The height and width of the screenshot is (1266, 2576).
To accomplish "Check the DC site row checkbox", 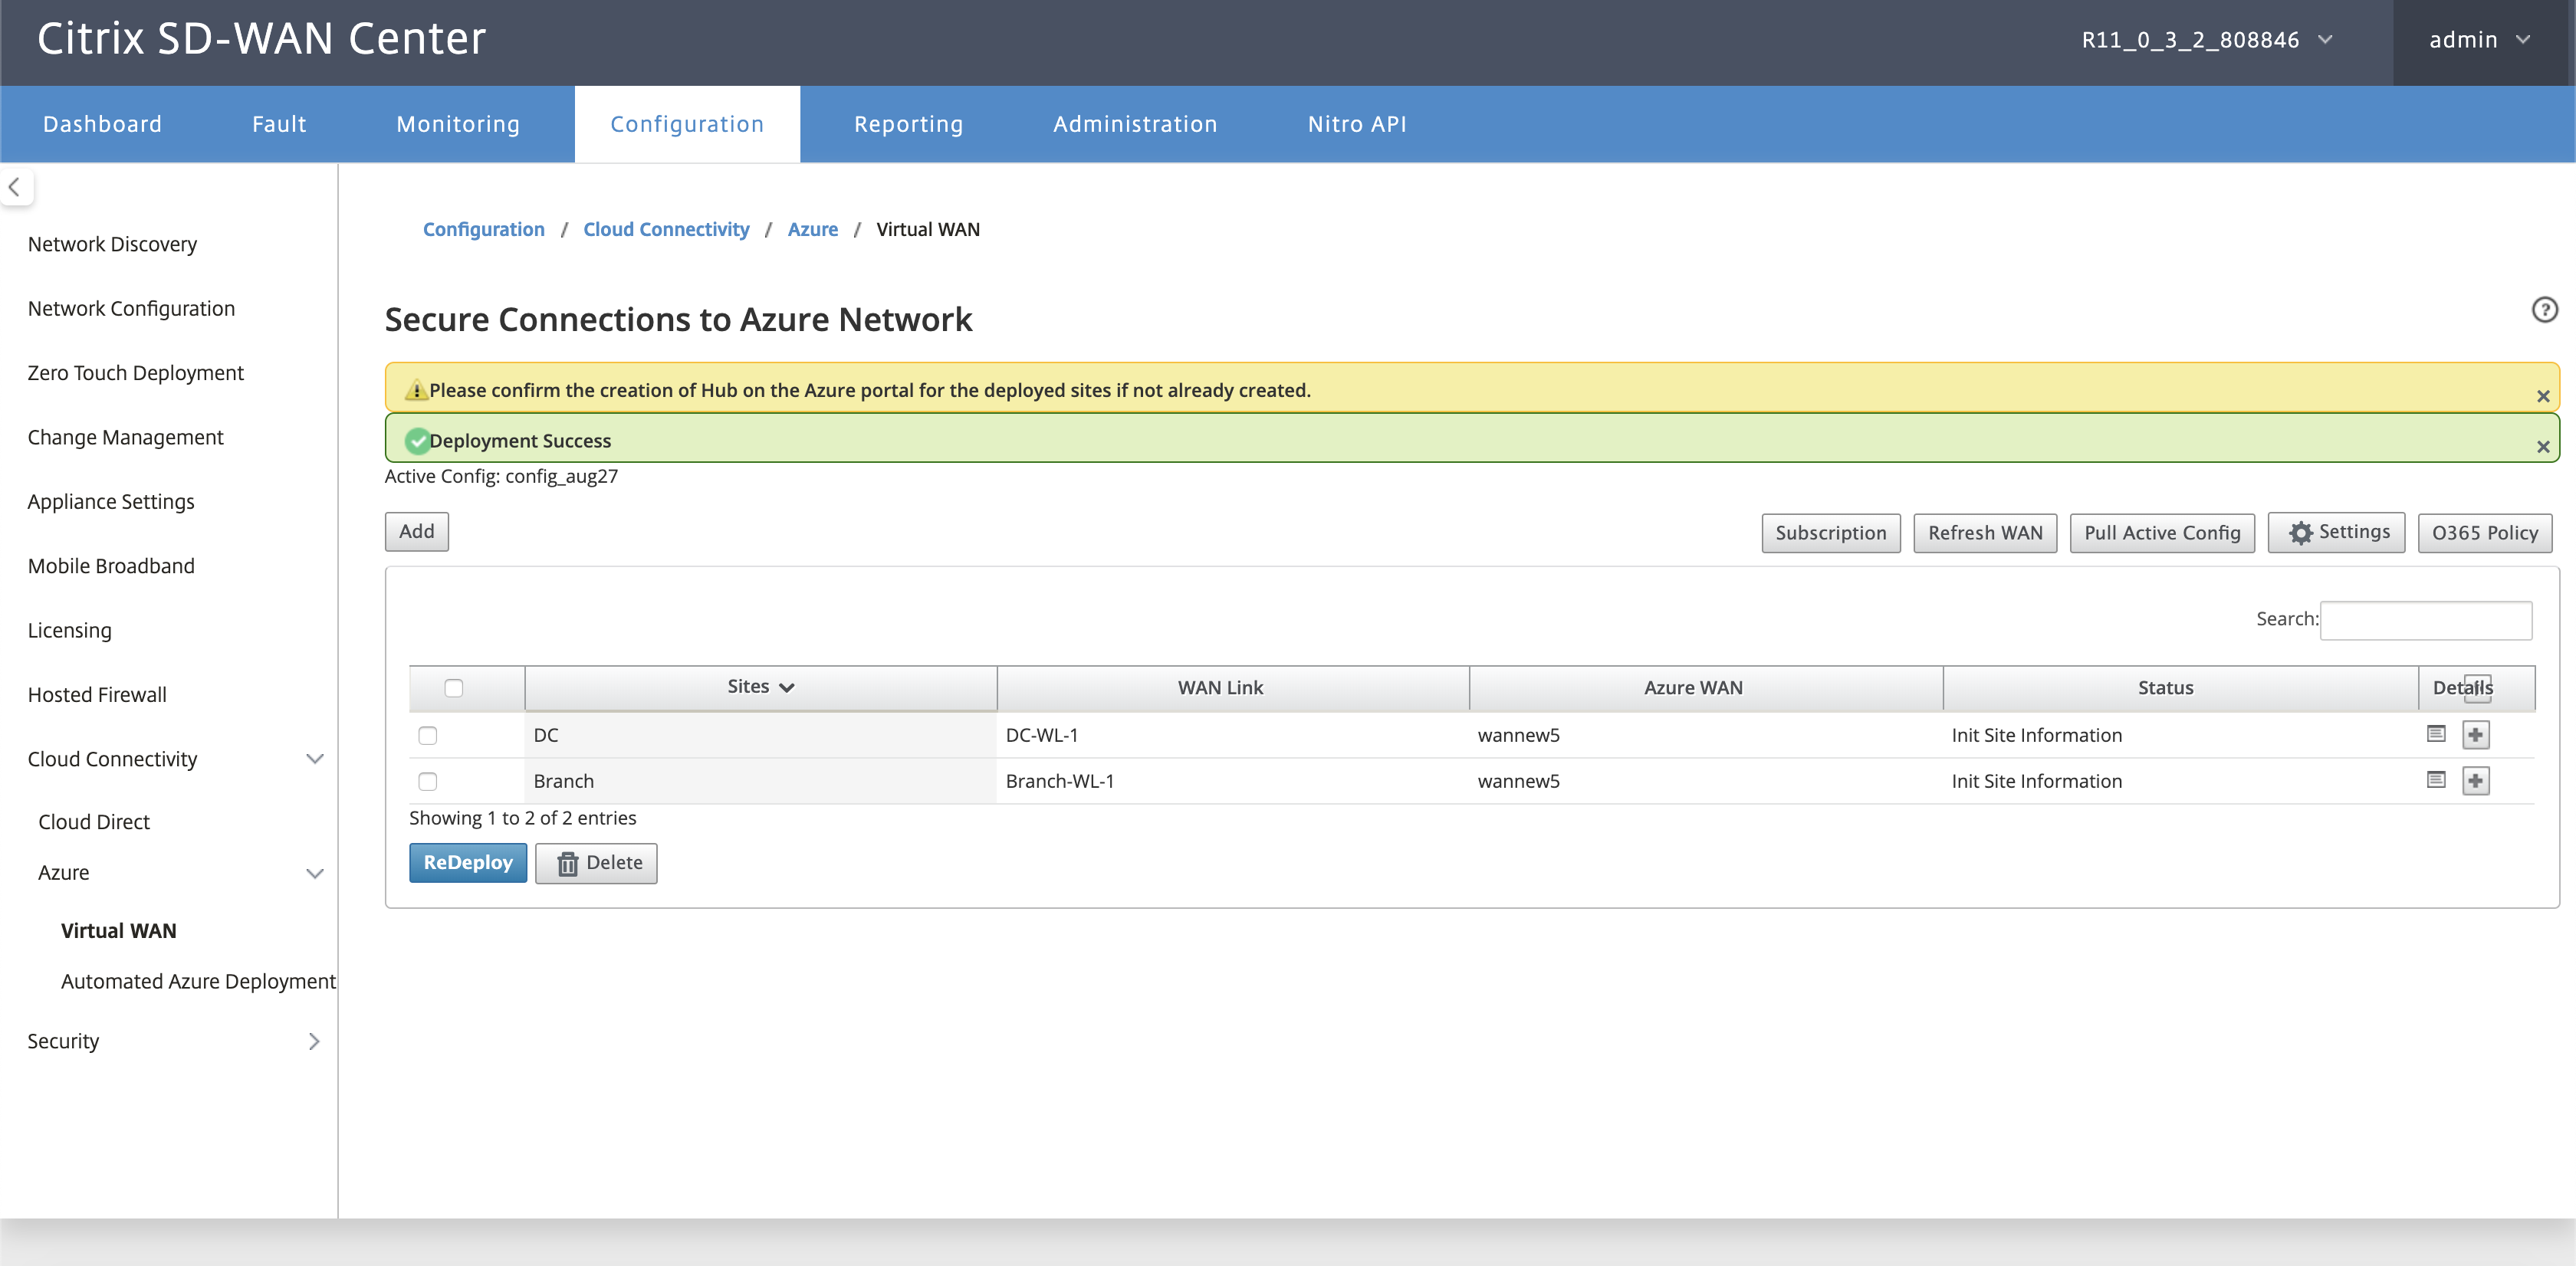I will pyautogui.click(x=428, y=736).
